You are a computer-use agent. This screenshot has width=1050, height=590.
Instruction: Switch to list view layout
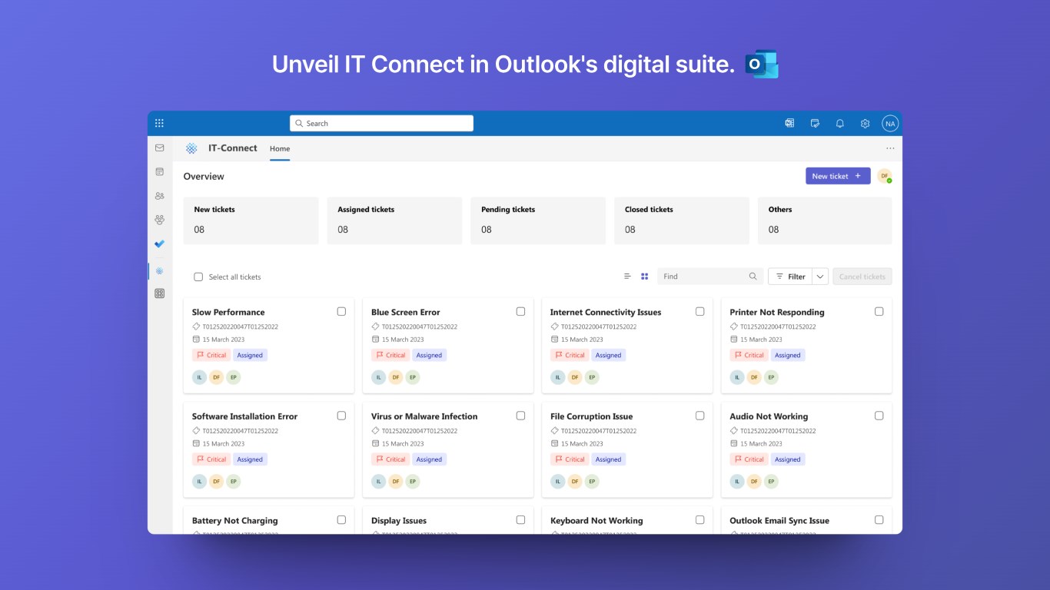point(627,277)
